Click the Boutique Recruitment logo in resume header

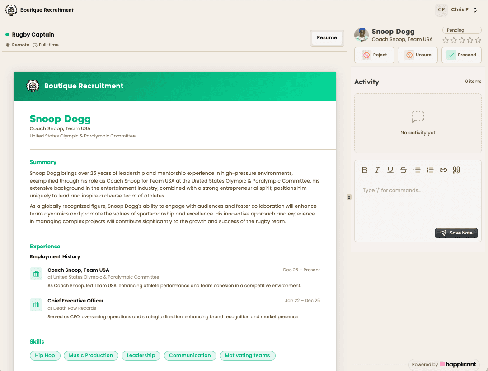coord(33,86)
